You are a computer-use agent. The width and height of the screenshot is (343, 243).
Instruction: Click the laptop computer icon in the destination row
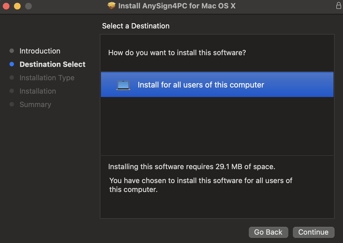click(123, 85)
